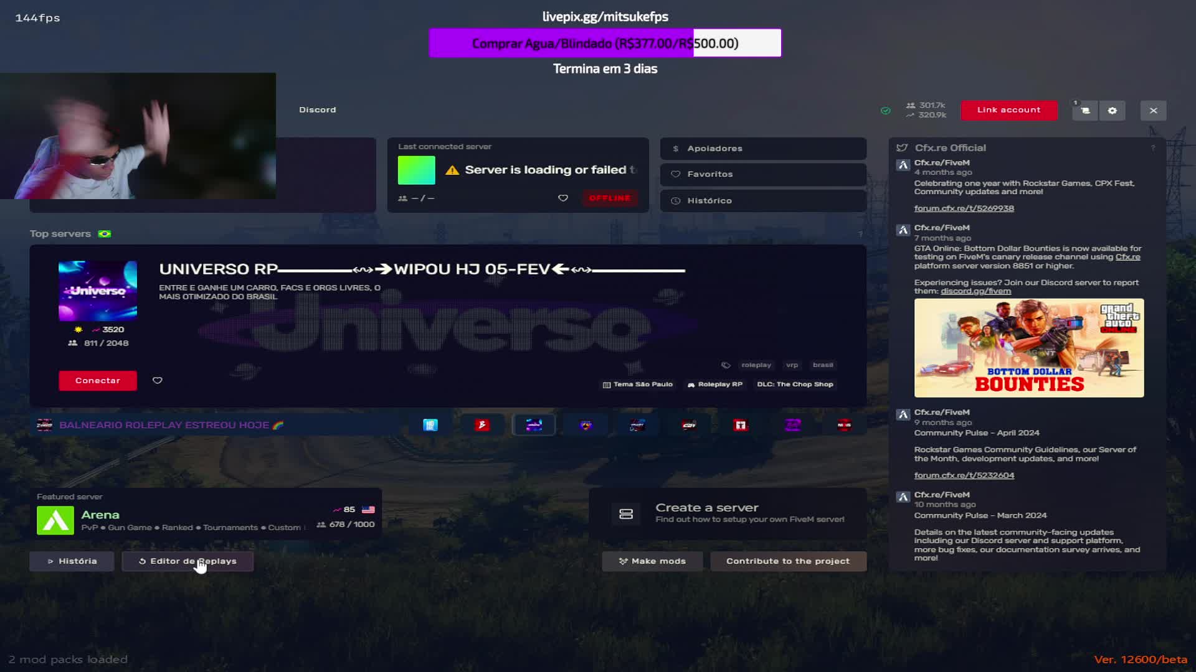
Task: Click the help question mark near Top servers
Action: [860, 234]
